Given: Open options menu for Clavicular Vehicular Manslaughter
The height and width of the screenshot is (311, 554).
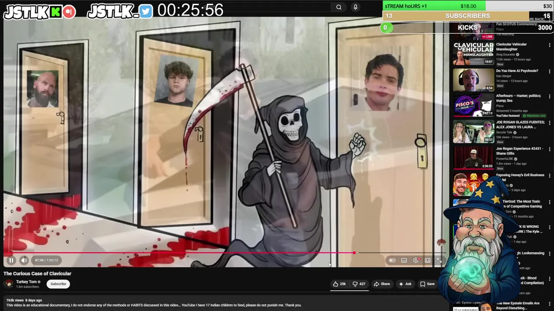Looking at the screenshot, I should pyautogui.click(x=550, y=45).
